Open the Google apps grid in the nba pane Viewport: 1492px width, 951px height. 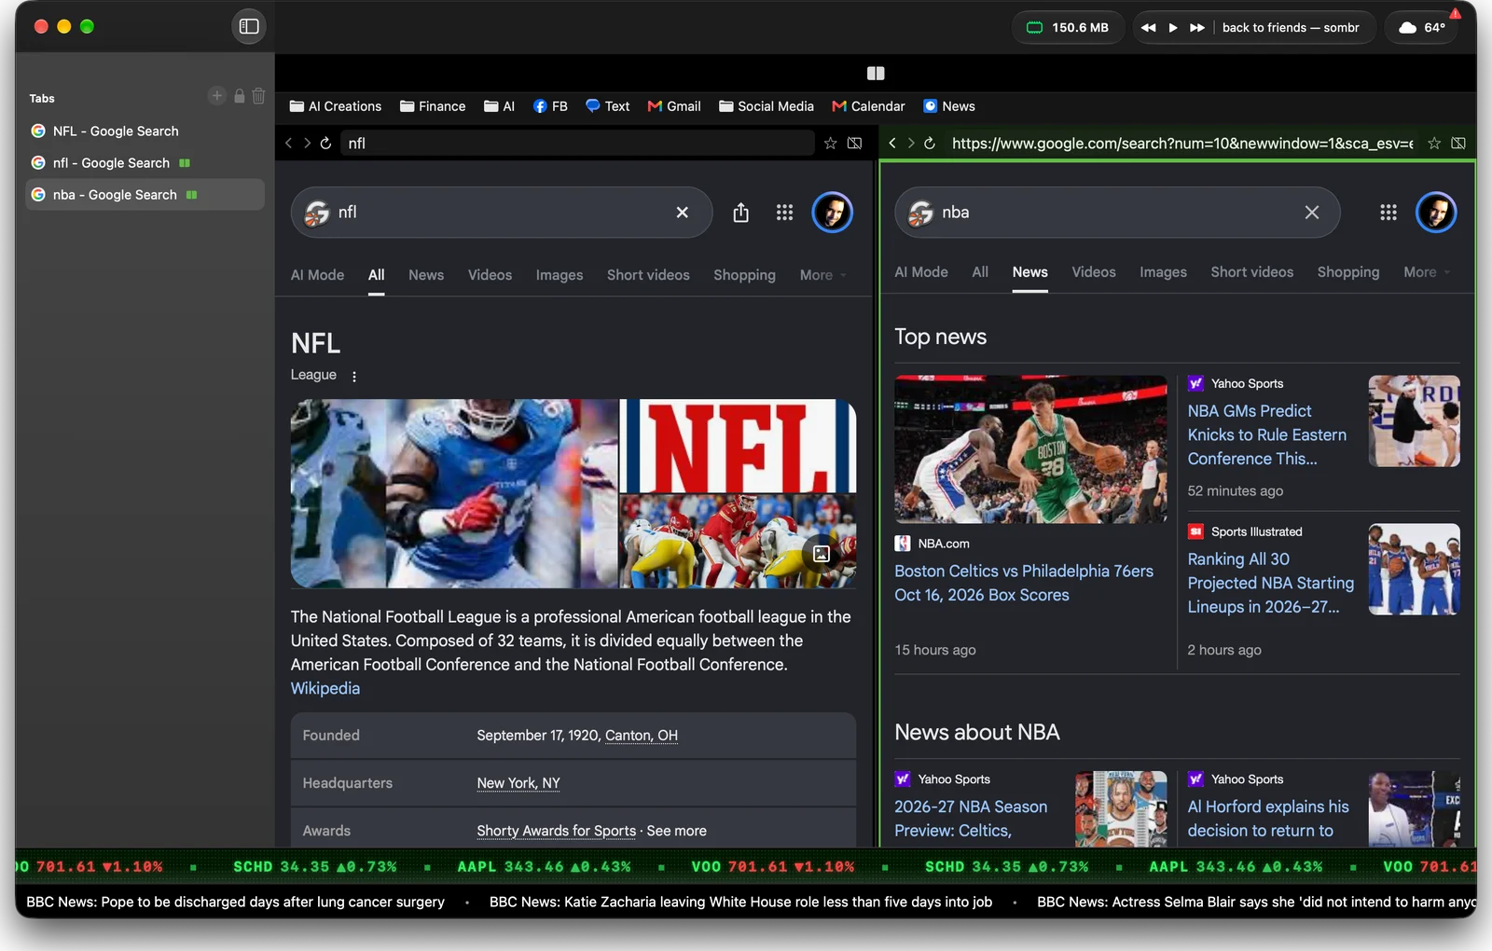1388,213
